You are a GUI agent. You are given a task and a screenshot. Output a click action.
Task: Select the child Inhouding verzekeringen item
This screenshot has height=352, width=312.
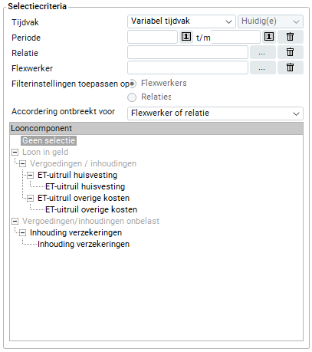tap(84, 244)
